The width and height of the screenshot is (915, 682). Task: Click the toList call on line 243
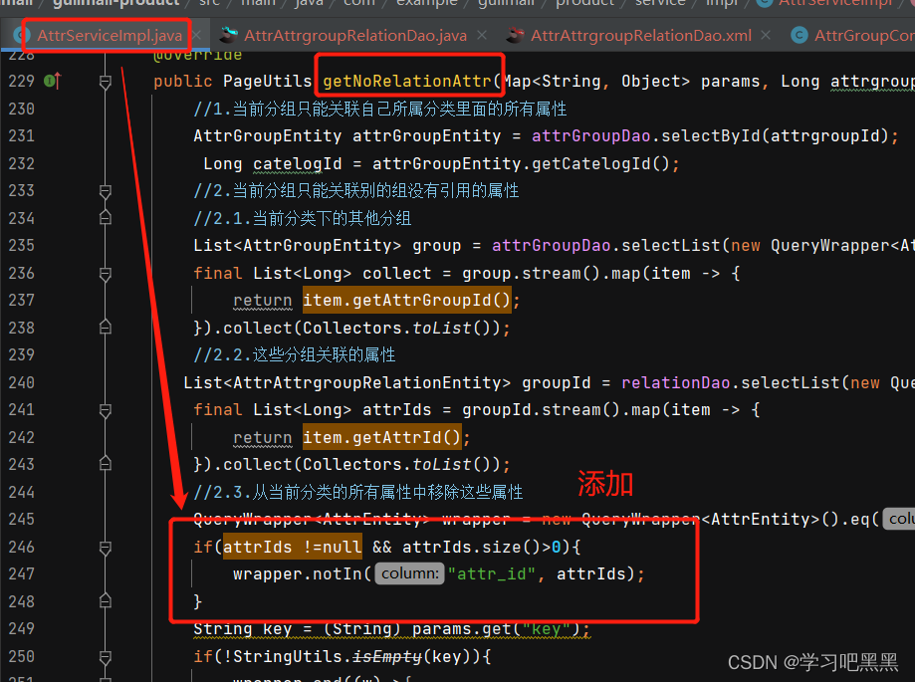tap(442, 464)
